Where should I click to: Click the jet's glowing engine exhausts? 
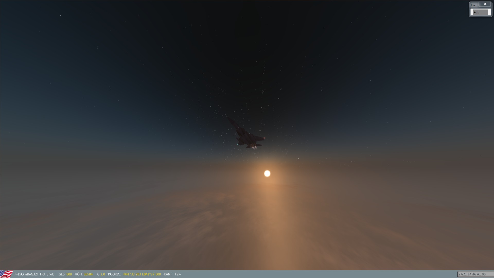tap(254, 147)
